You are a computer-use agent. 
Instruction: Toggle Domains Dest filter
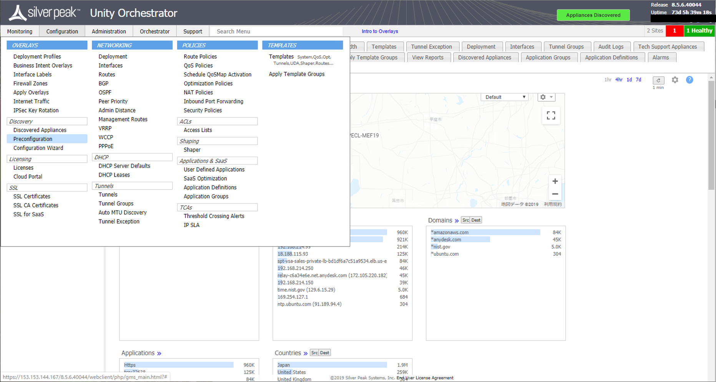click(476, 220)
